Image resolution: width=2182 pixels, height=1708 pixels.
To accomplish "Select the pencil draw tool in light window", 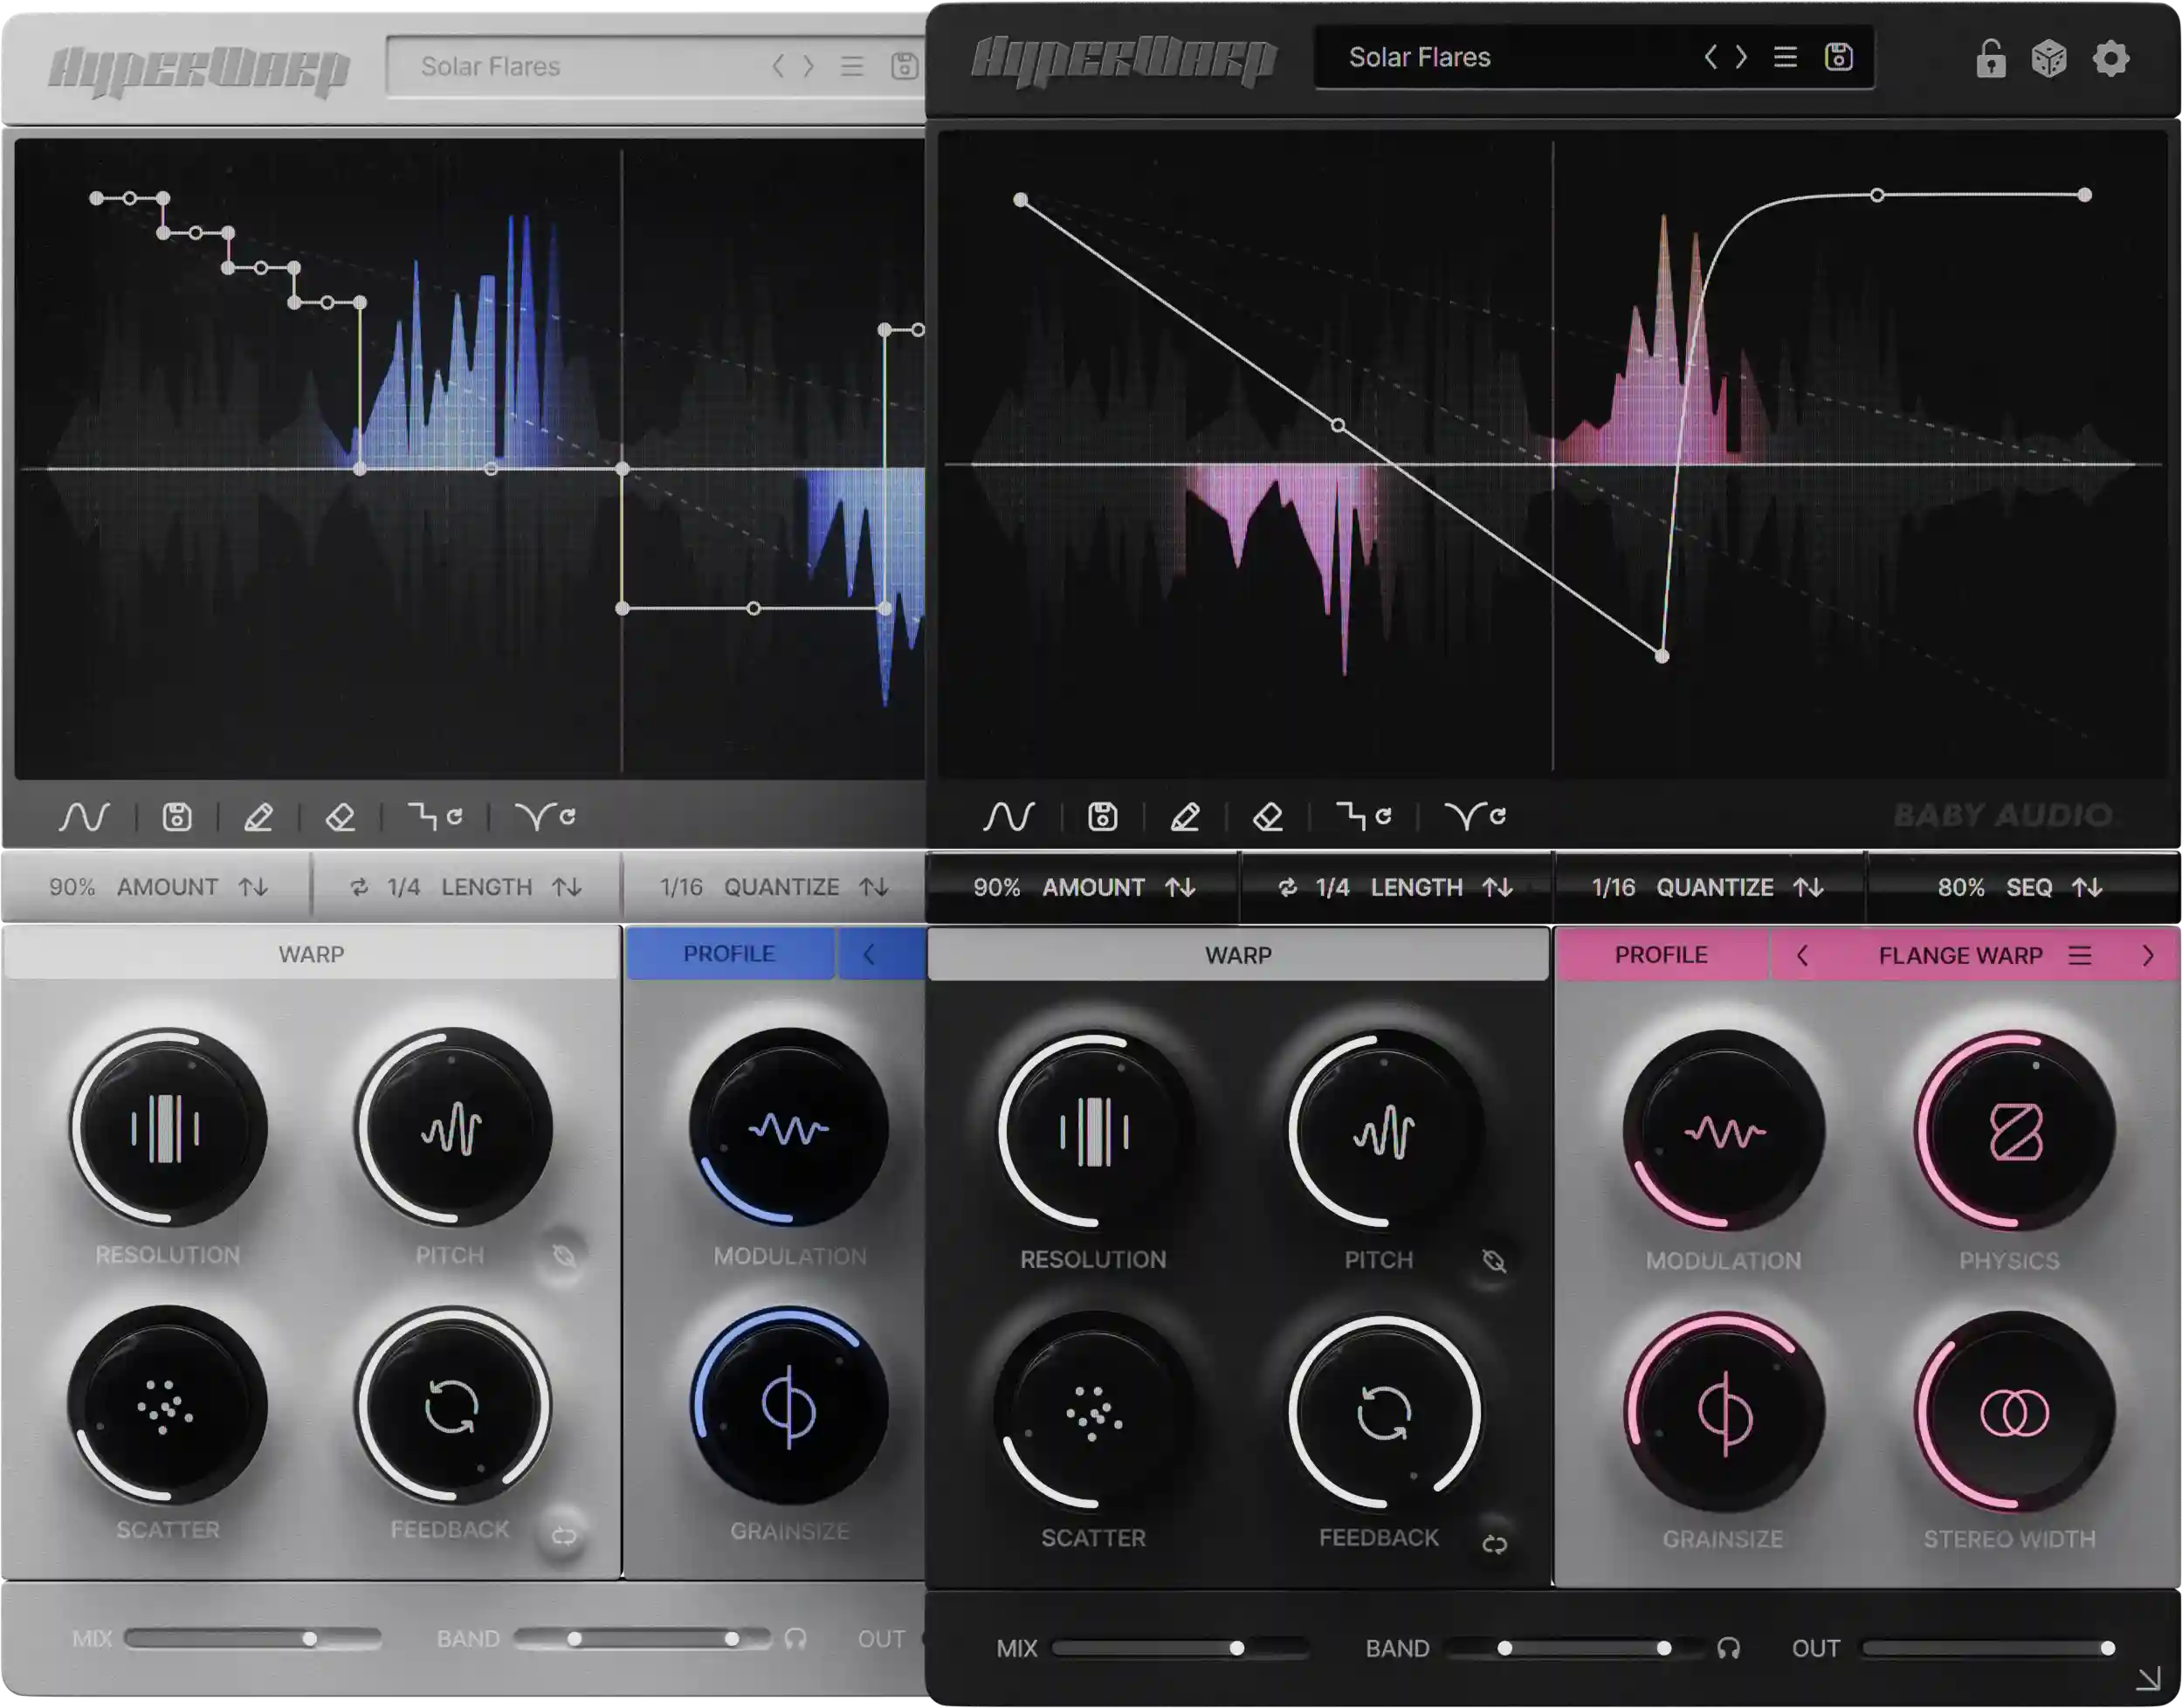I will (x=258, y=817).
